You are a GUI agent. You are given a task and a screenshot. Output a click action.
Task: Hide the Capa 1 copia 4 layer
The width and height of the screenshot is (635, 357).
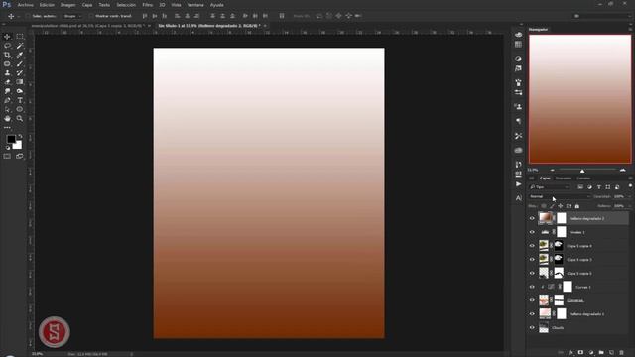(532, 246)
